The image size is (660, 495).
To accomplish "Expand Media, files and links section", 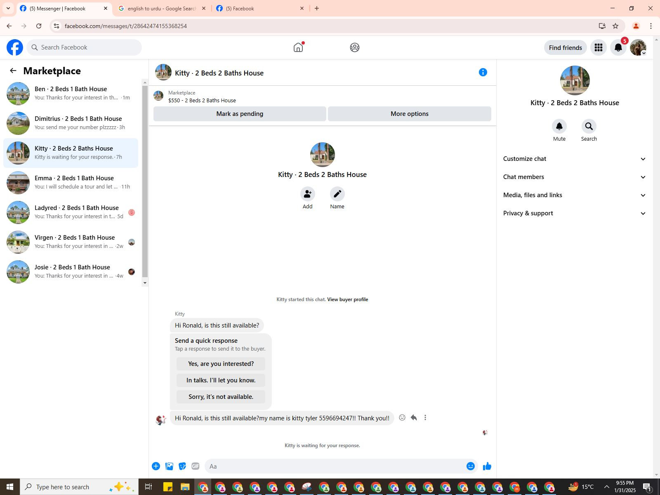I will tap(574, 195).
